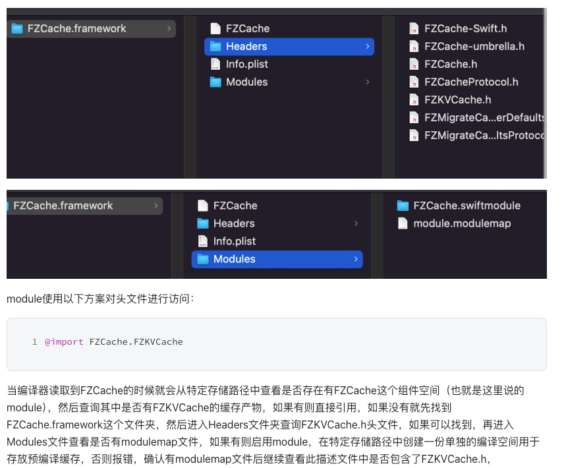Select the FZCache-umbrella.h file icon
Viewport: 568px width, 468px height.
pos(414,46)
